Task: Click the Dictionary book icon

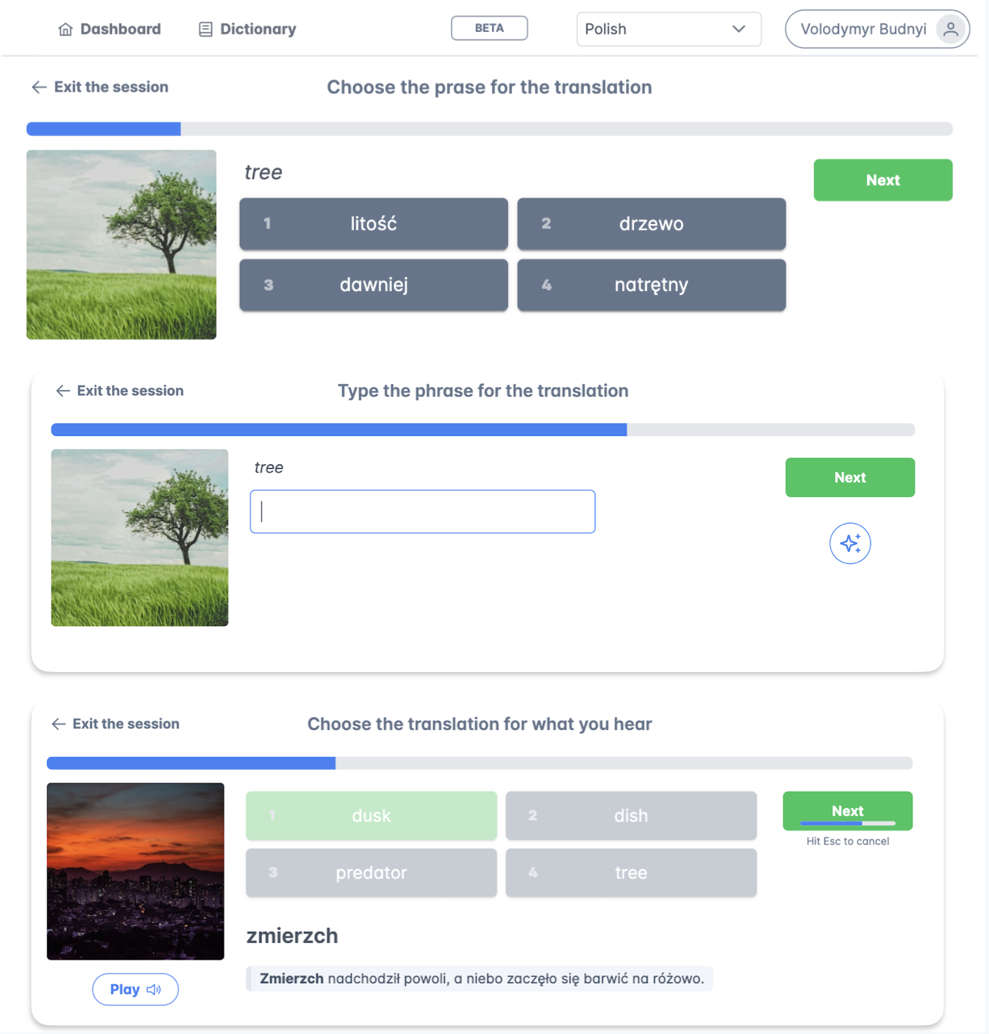Action: [x=205, y=29]
